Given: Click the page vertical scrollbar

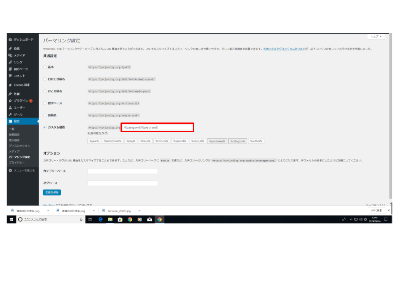Looking at the screenshot, I should 391,116.
